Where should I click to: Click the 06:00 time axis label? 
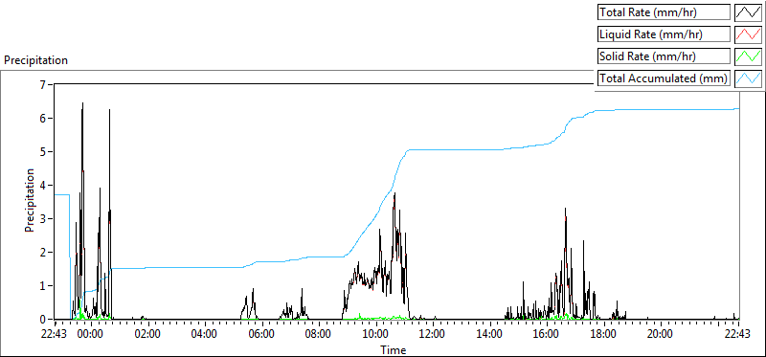pyautogui.click(x=260, y=335)
